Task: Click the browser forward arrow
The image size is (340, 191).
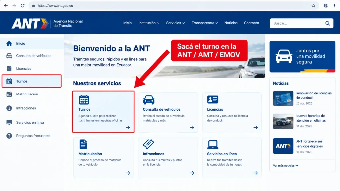Action: point(14,6)
